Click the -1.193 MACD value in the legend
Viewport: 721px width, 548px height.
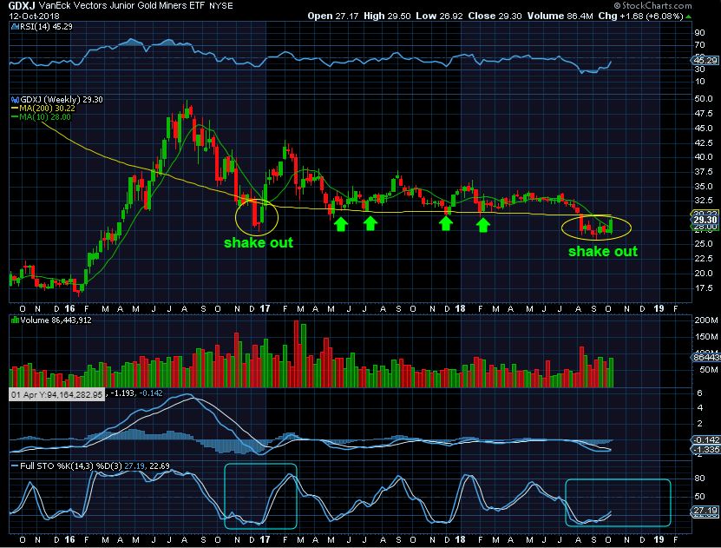point(123,393)
